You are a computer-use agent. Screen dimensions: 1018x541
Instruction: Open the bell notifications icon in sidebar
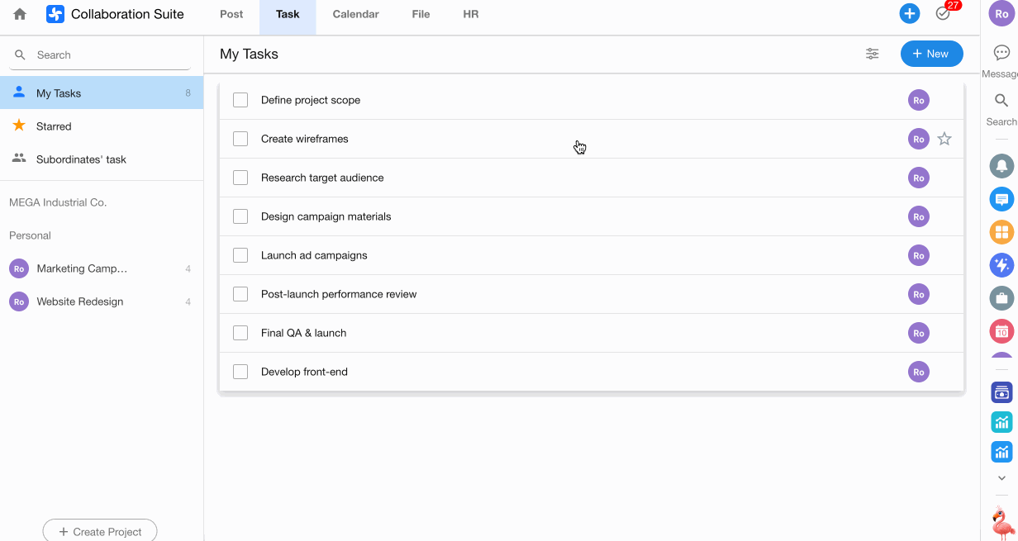pyautogui.click(x=1001, y=166)
